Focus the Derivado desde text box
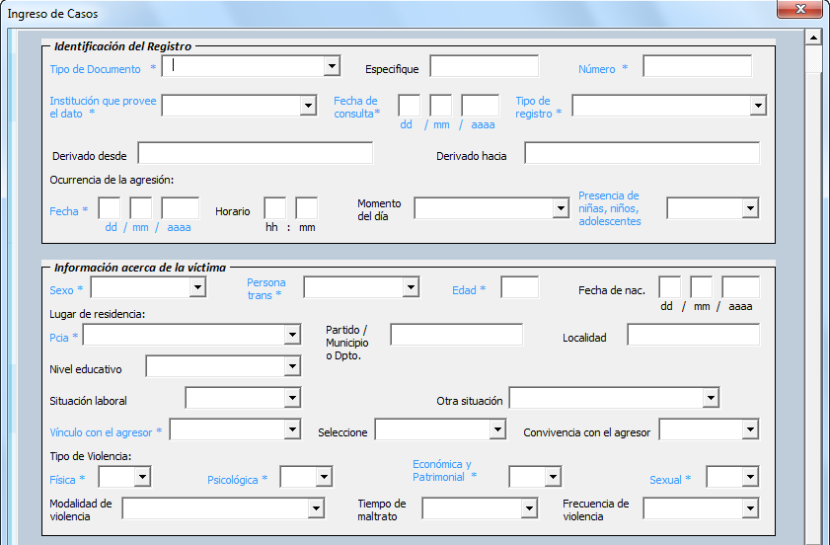This screenshot has width=830, height=545. point(255,153)
